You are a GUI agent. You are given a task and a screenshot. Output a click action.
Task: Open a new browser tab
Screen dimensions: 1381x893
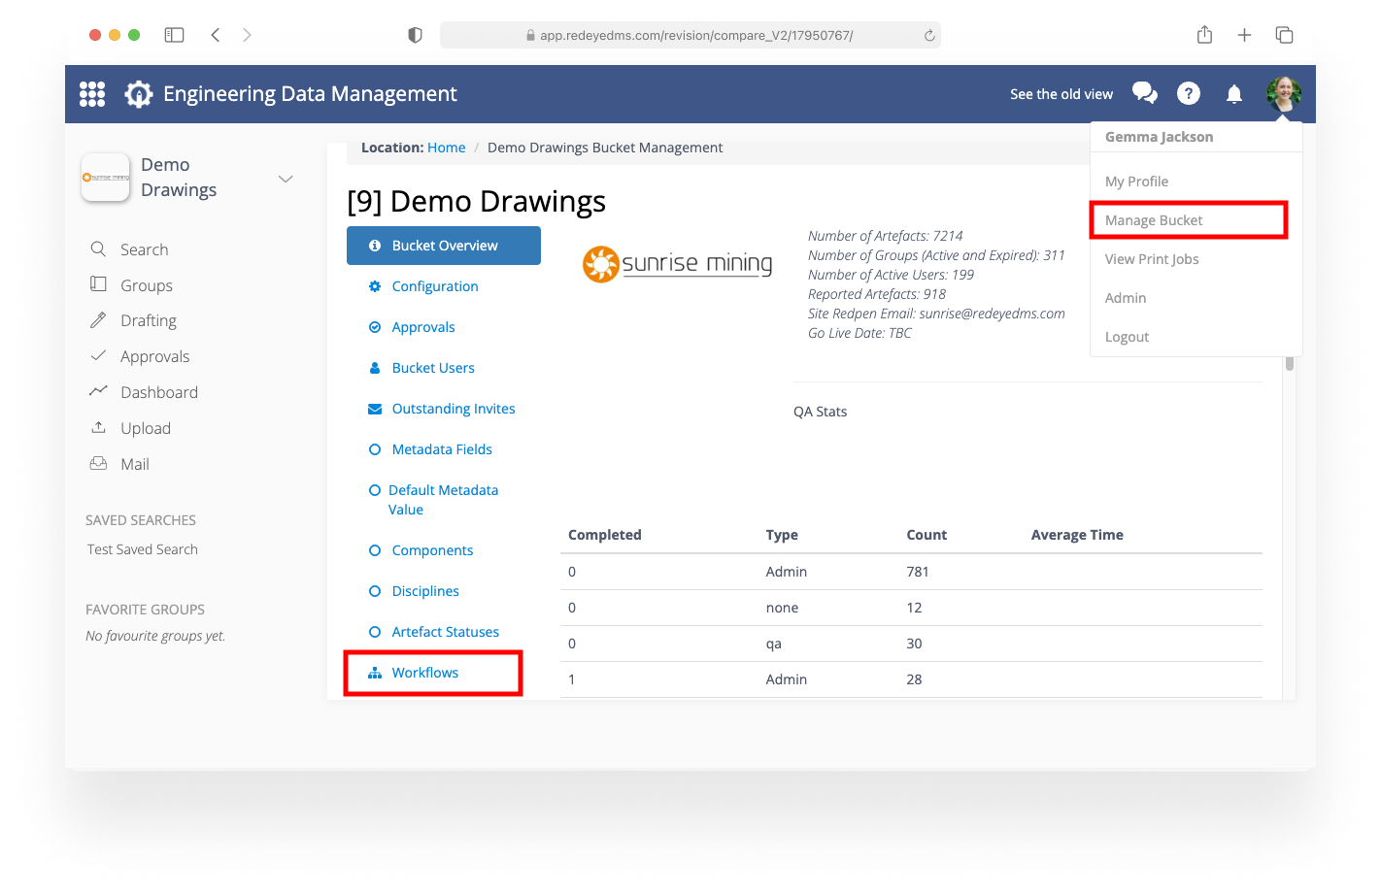1244,35
